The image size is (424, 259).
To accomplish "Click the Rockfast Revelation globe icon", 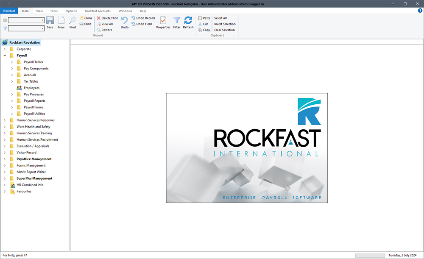I will pyautogui.click(x=5, y=42).
